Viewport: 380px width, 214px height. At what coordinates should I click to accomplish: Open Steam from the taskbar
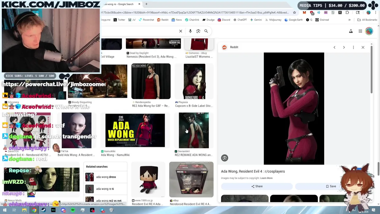(44, 210)
